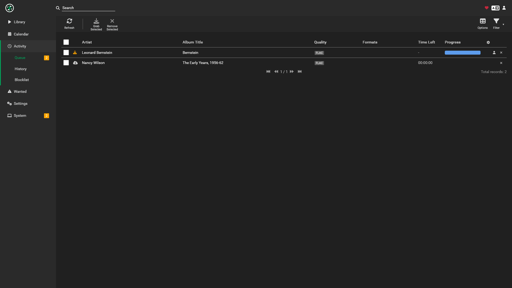This screenshot has width=512, height=288.
Task: Go to last page of results
Action: [300, 71]
